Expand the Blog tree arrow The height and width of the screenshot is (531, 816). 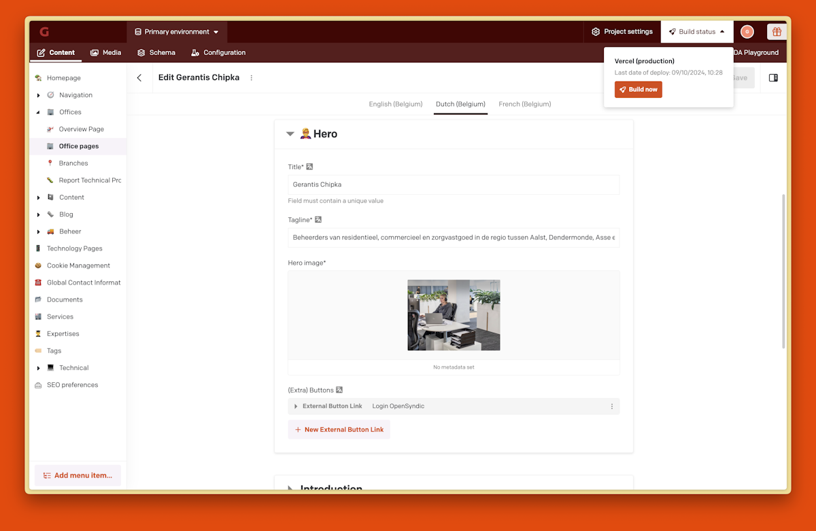pos(38,215)
